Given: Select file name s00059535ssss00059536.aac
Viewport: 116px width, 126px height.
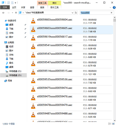Looking at the screenshot, I should [x=55, y=79].
